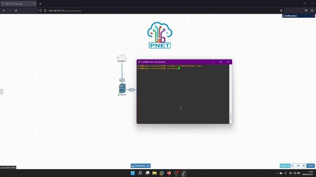Close the root@Docker terminal window

[228, 62]
